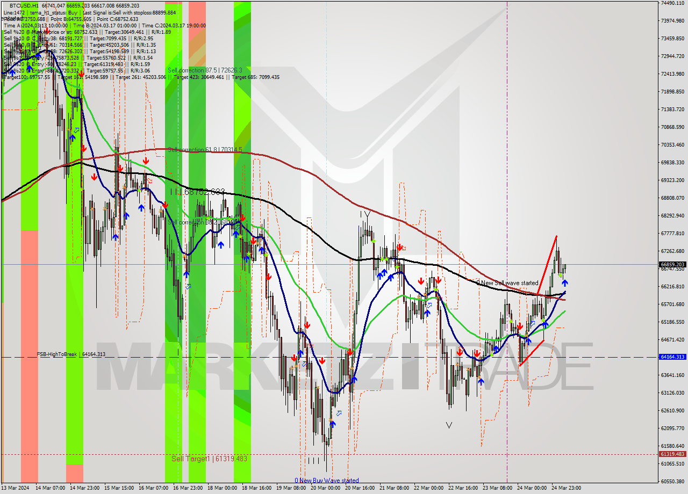Click the '21 Mar 08:00' time axis label
Screen dimensions: 688x494
tap(394, 488)
